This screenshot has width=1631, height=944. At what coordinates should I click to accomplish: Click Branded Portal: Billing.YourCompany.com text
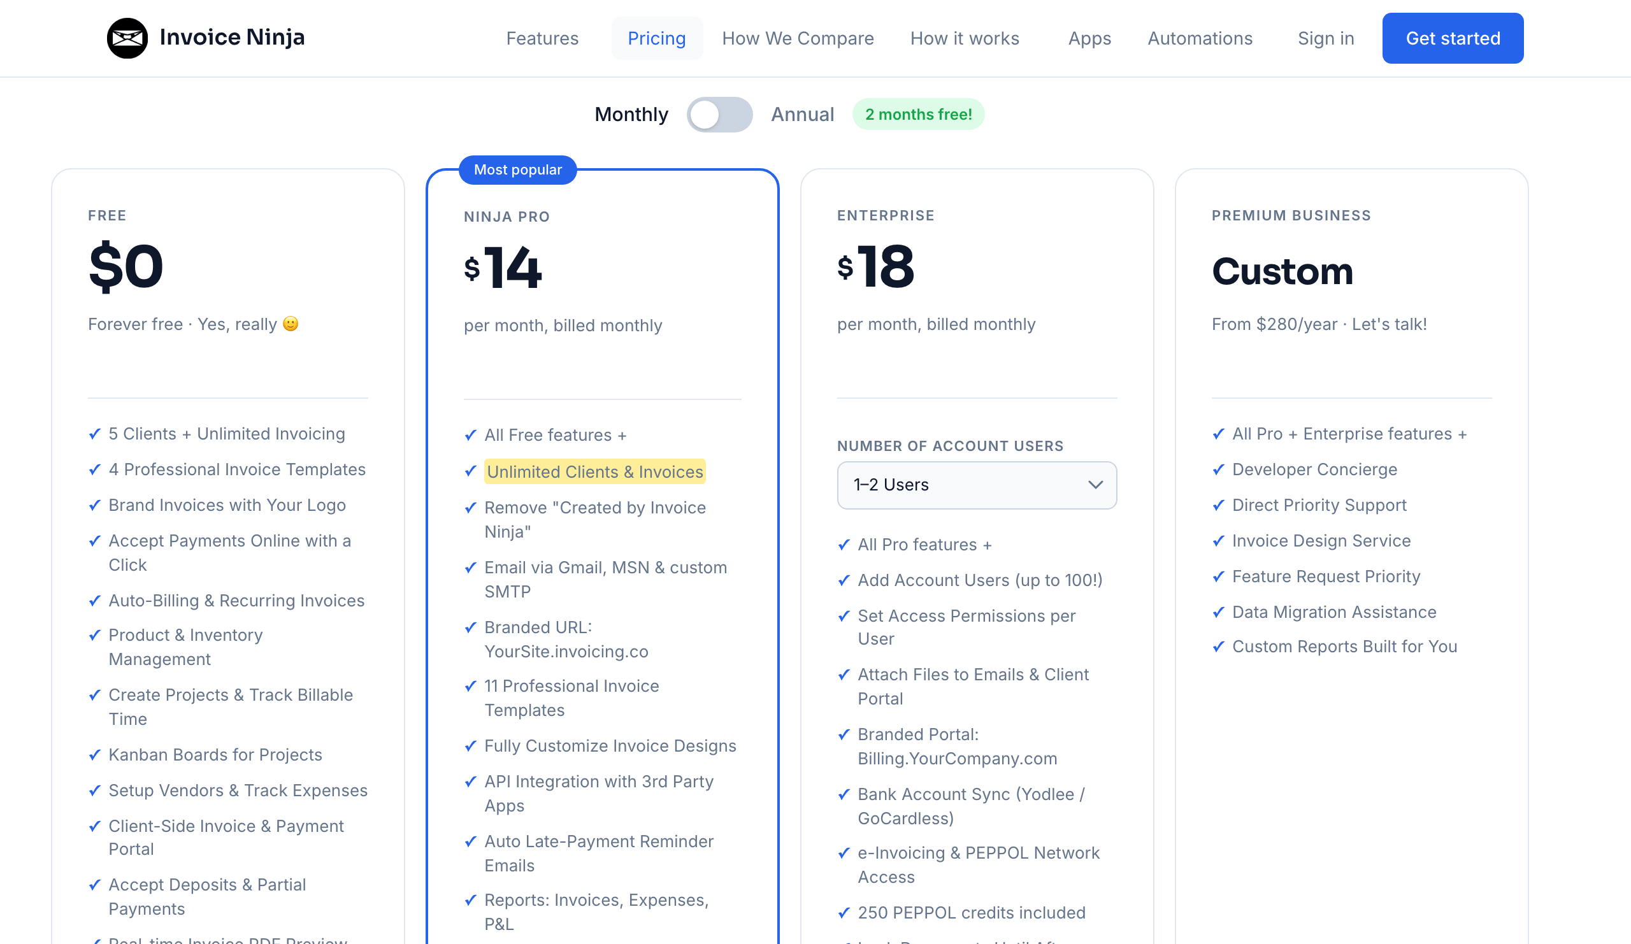[x=957, y=747]
